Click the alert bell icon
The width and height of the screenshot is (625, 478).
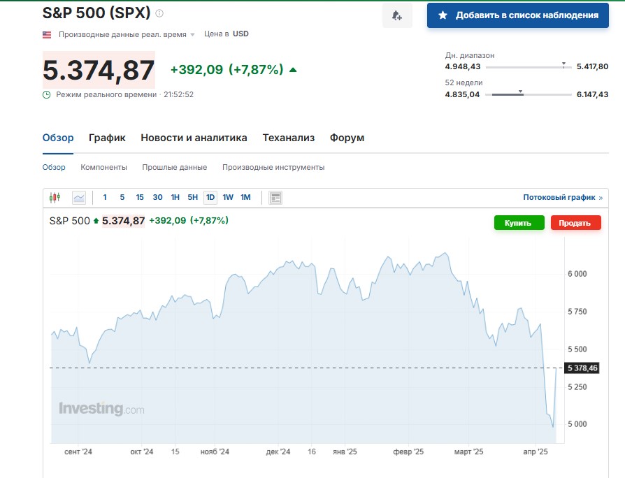pos(397,15)
